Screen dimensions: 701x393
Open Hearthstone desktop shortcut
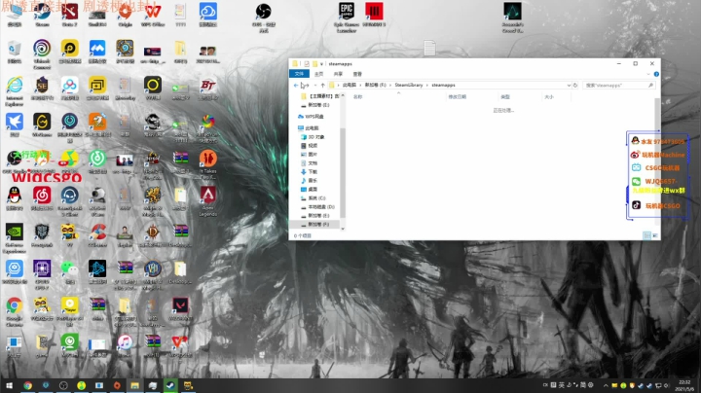tap(126, 52)
